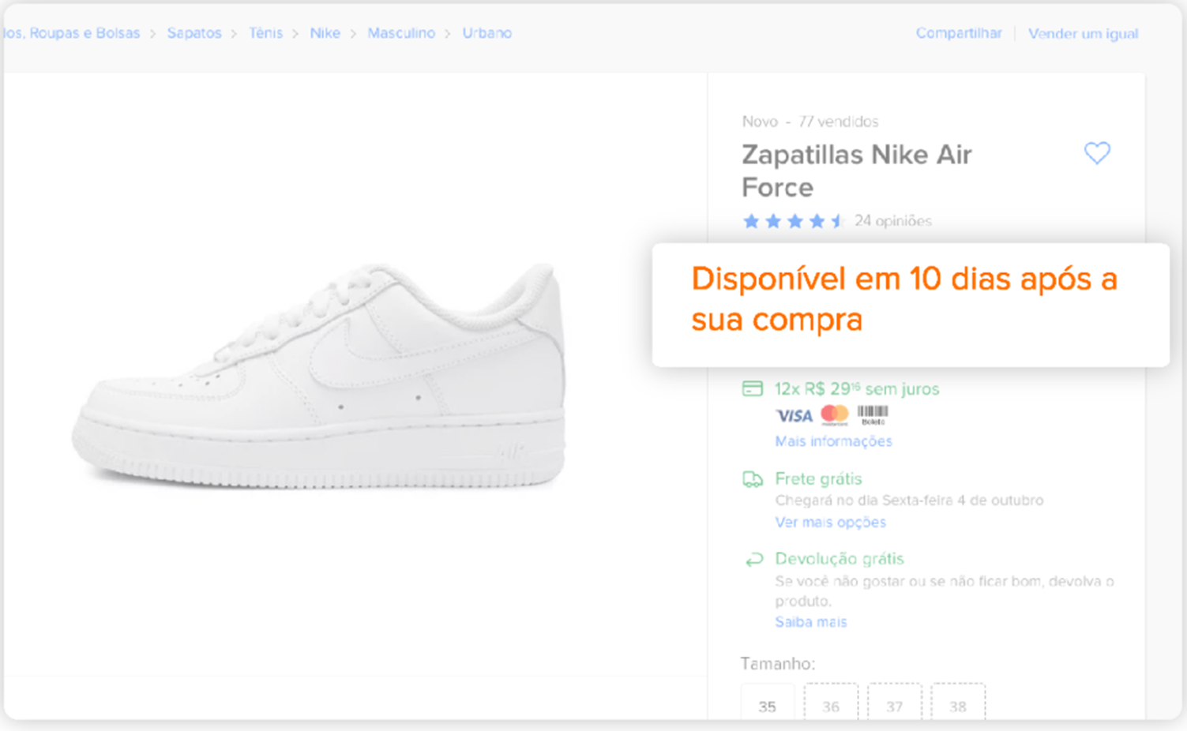This screenshot has height=731, width=1187.
Task: Click the 'Disponível em 10 dias' notice
Action: (904, 299)
